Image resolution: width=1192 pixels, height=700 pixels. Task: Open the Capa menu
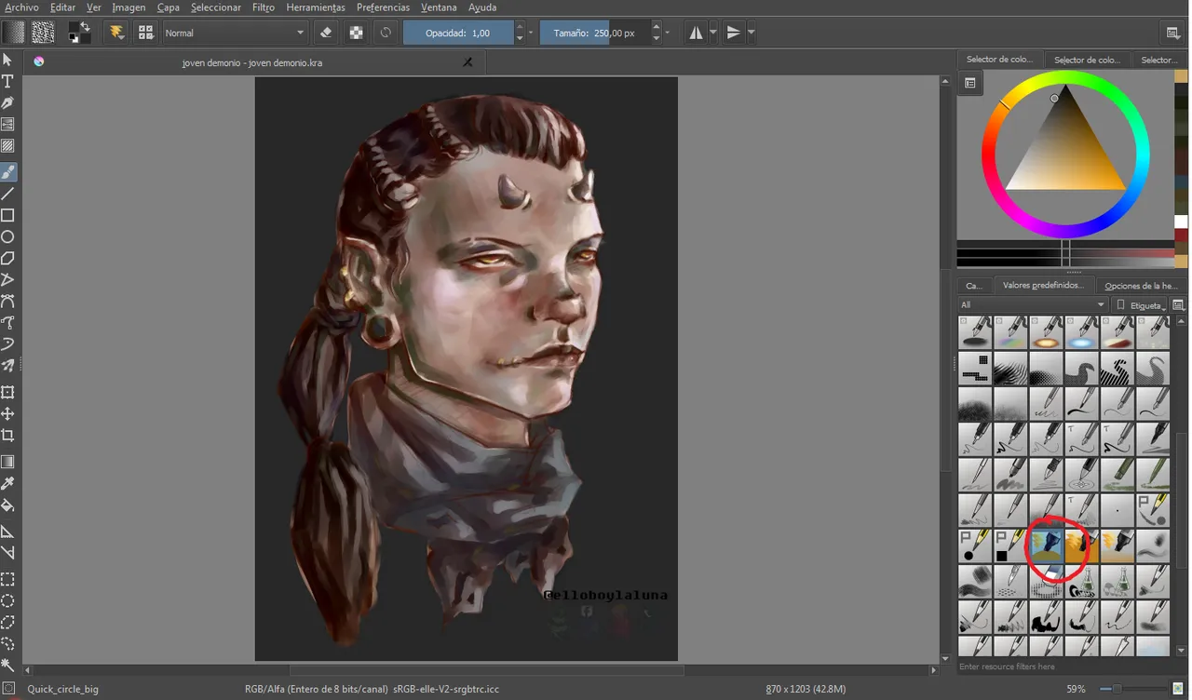169,7
